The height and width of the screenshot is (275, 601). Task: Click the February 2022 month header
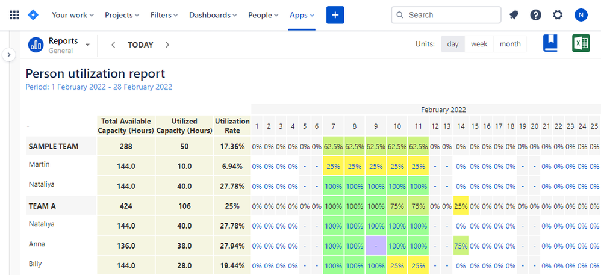click(x=443, y=110)
